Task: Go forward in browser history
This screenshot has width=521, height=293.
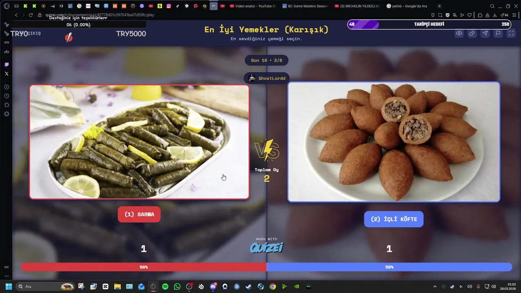Action: pyautogui.click(x=23, y=15)
